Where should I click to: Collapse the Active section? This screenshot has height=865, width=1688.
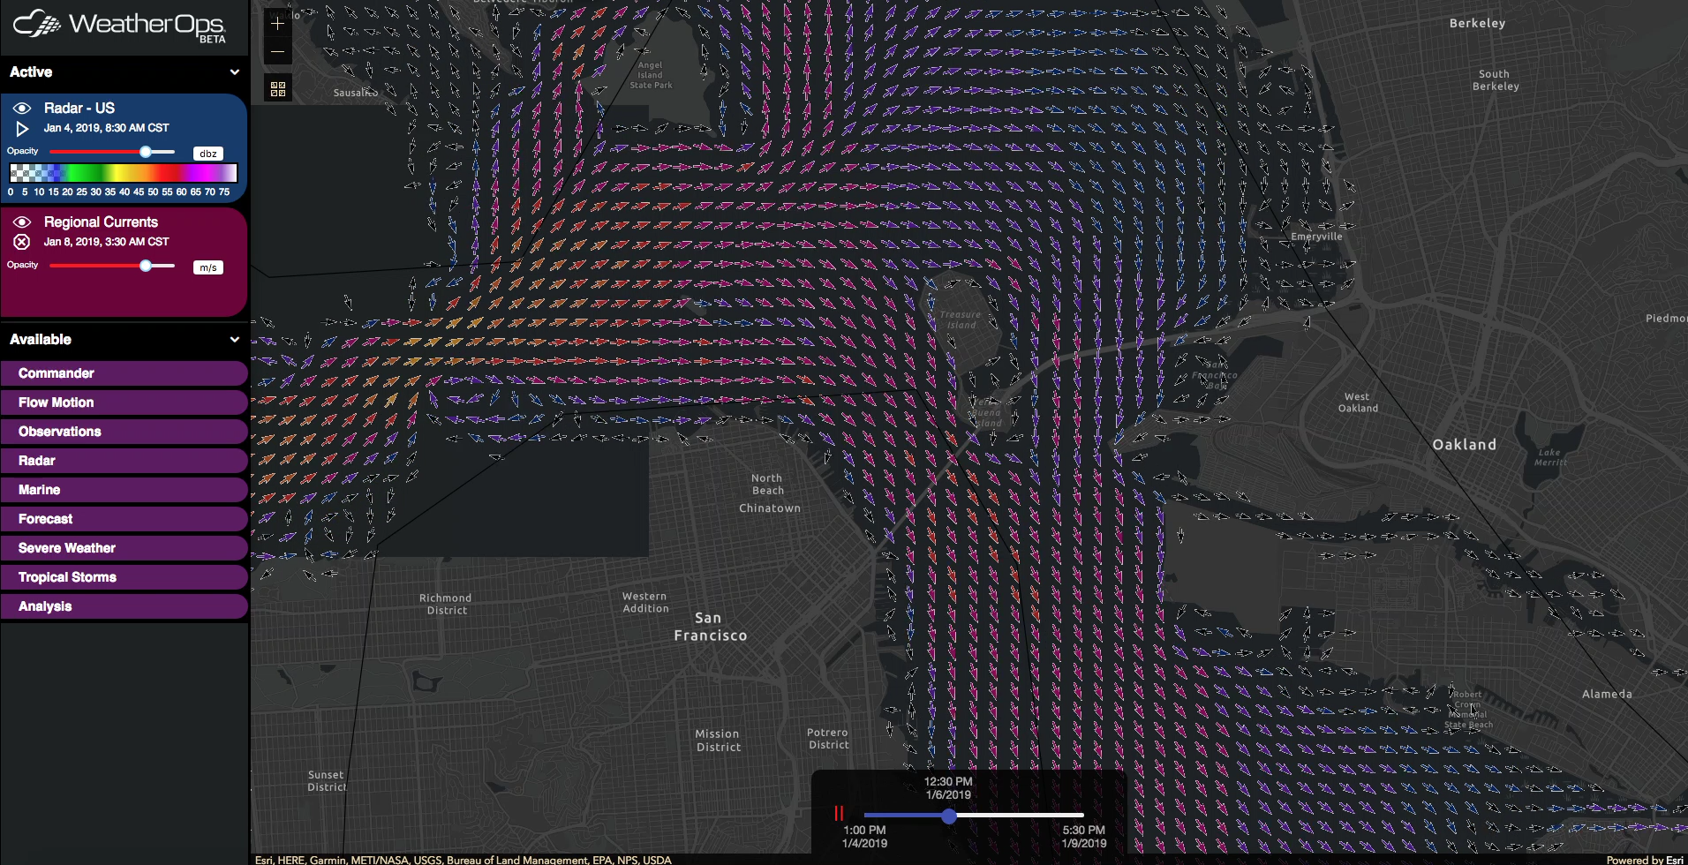(234, 72)
